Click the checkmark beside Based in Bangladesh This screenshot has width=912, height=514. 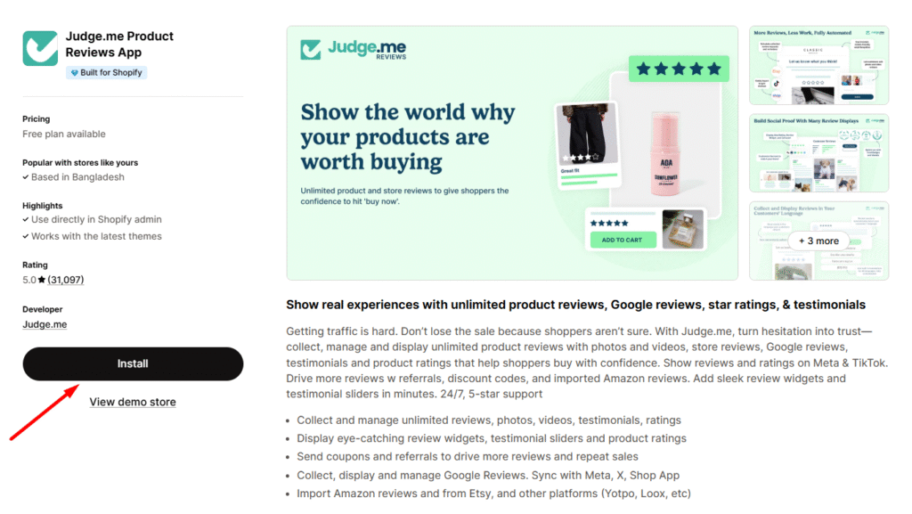click(x=26, y=177)
